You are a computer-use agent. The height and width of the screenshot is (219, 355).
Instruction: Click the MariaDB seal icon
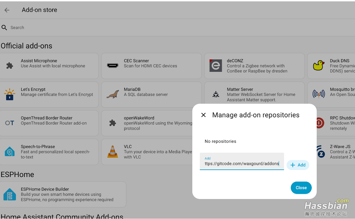113,94
